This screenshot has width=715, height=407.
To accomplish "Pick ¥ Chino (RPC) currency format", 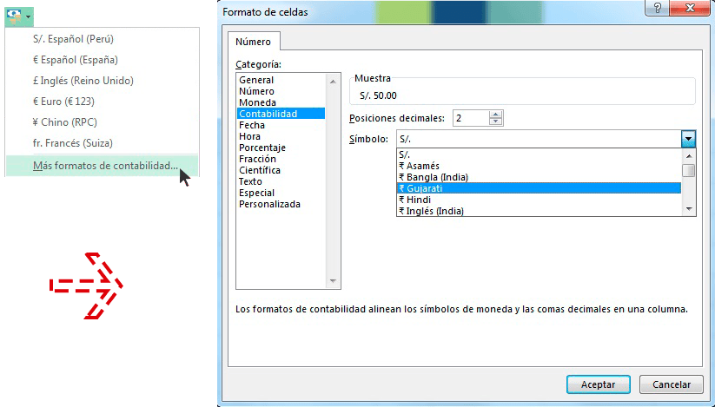I will point(103,122).
